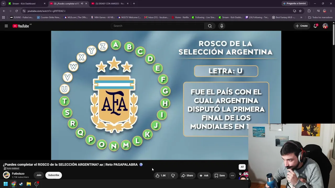Open File Explorer from the taskbar
The width and height of the screenshot is (335, 188).
(x=29, y=184)
